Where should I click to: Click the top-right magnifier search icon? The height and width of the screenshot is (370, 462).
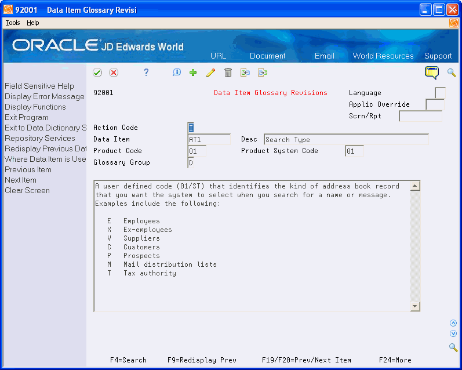452,72
